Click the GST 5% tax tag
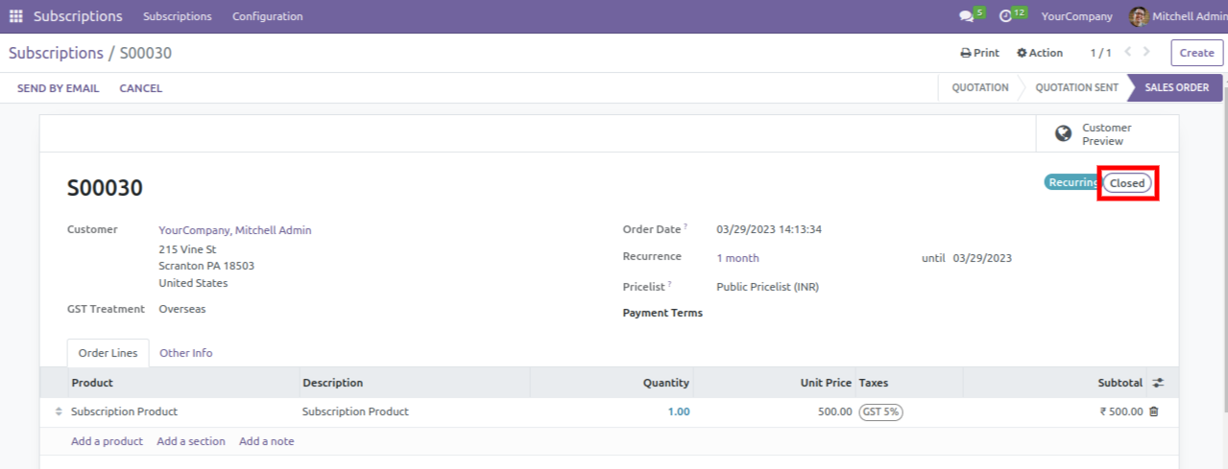This screenshot has height=469, width=1228. tap(880, 411)
